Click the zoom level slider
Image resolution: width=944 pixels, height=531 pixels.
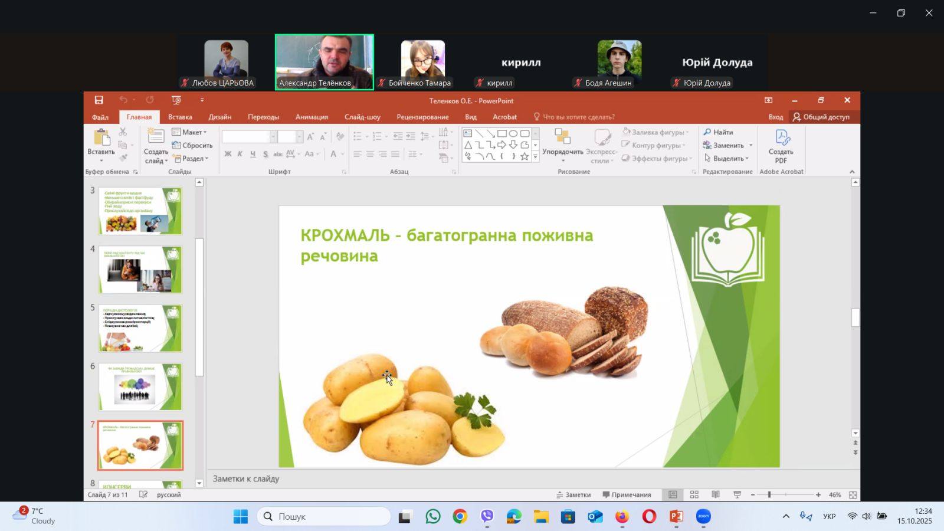point(769,495)
